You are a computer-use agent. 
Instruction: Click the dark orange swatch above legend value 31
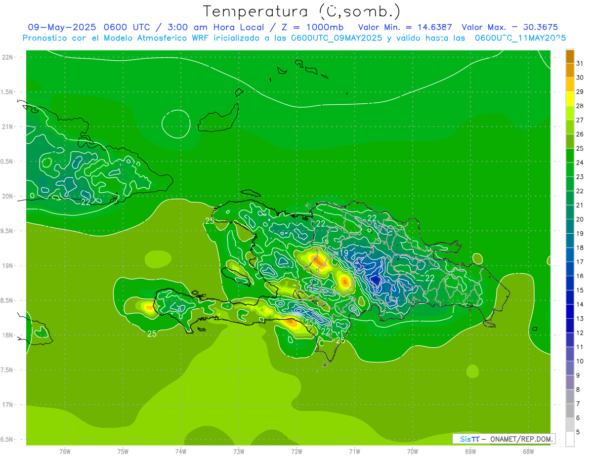570,56
